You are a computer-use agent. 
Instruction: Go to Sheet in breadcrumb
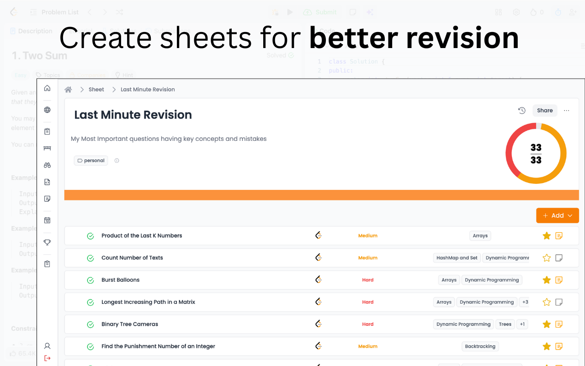(96, 89)
